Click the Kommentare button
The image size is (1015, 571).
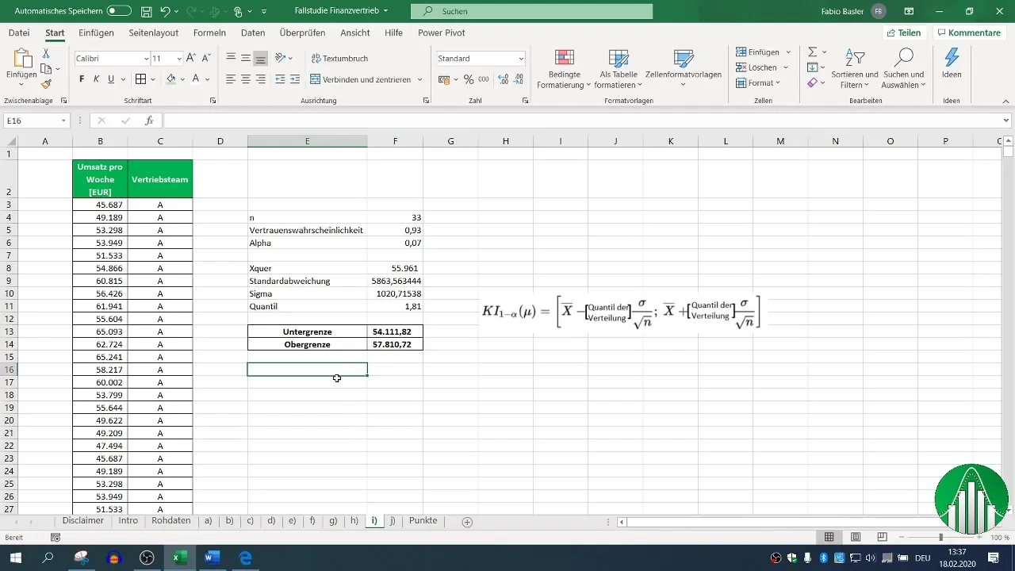(x=968, y=33)
